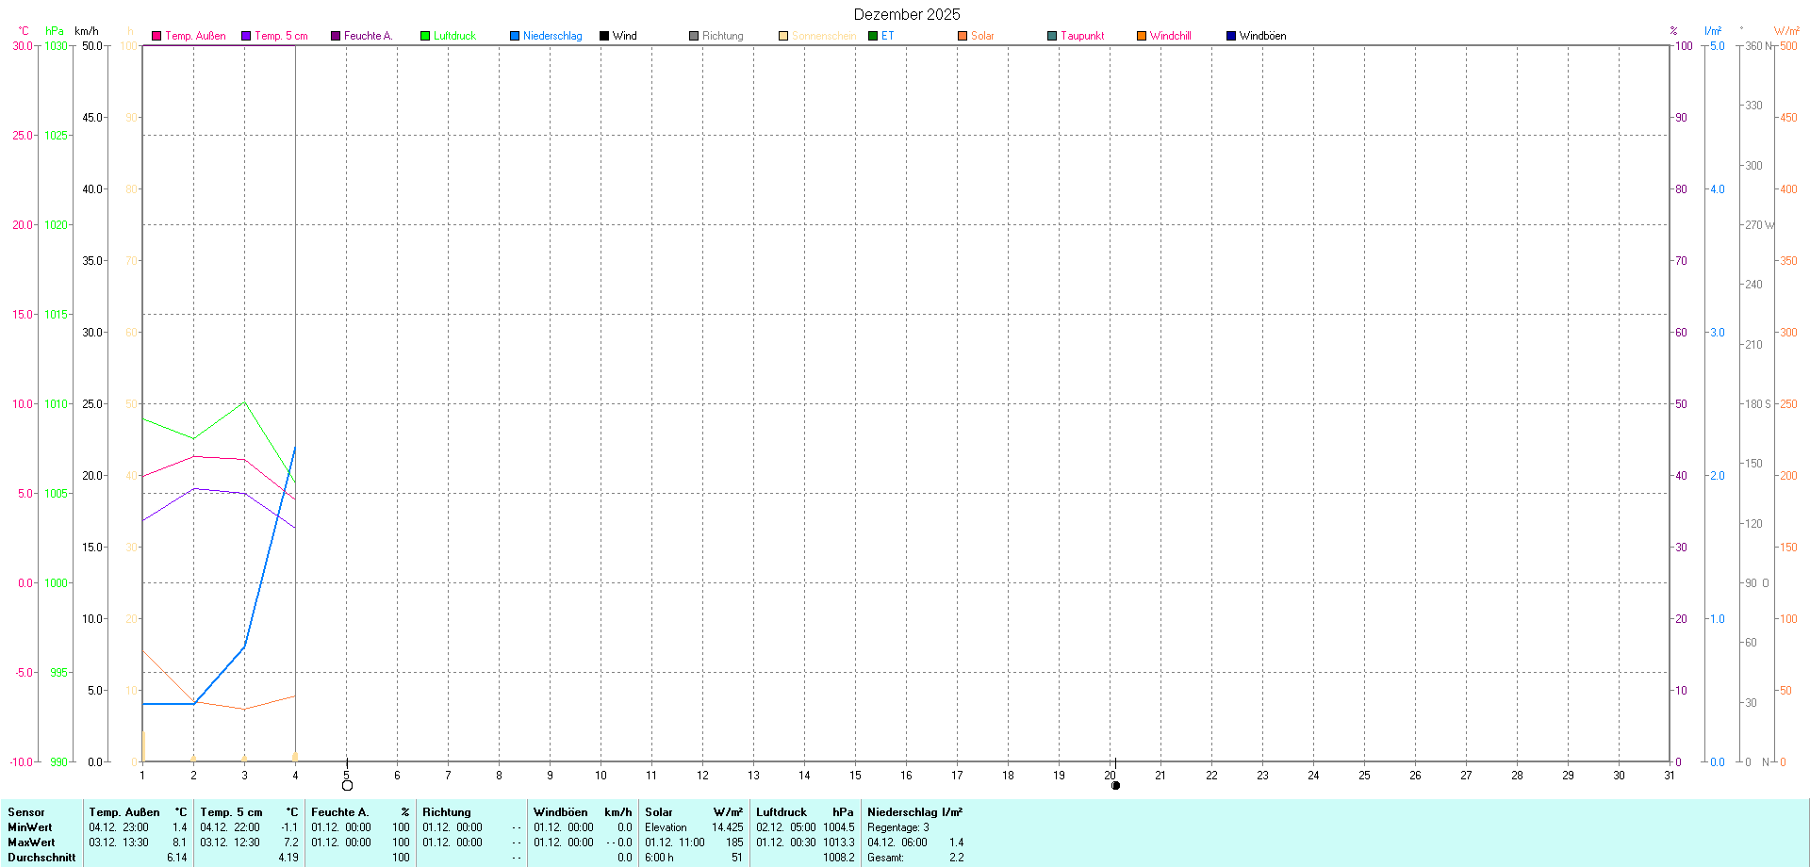Click the Dezember 2025 chart title
This screenshot has height=867, width=1810.
[x=906, y=14]
